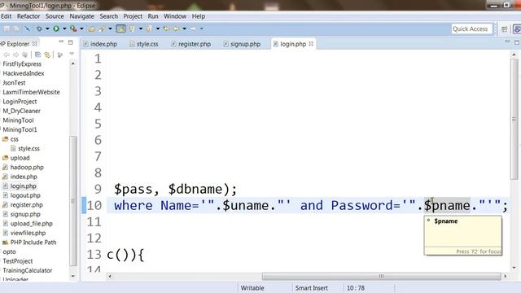521x293 pixels.
Task: Maximize the PHP Explorer panel
Action: (71, 42)
